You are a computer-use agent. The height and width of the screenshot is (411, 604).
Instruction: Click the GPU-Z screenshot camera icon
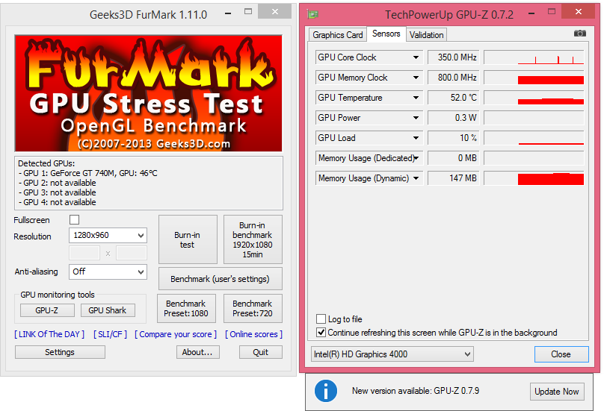pyautogui.click(x=580, y=34)
